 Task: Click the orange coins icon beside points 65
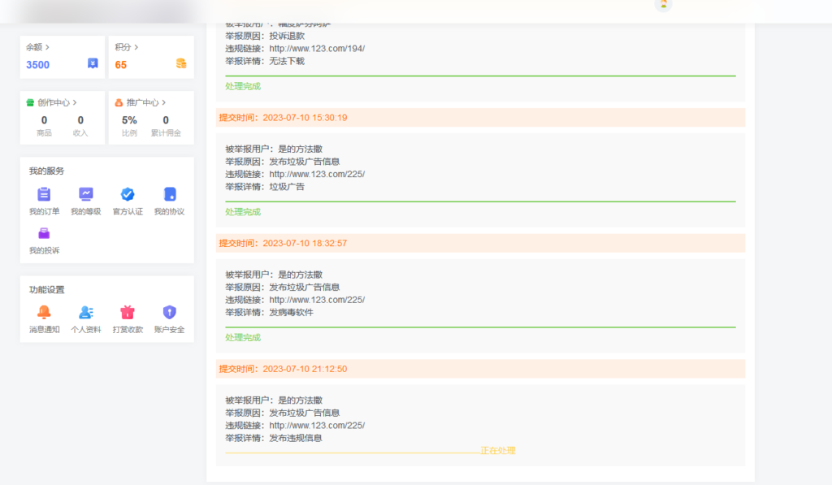point(181,63)
